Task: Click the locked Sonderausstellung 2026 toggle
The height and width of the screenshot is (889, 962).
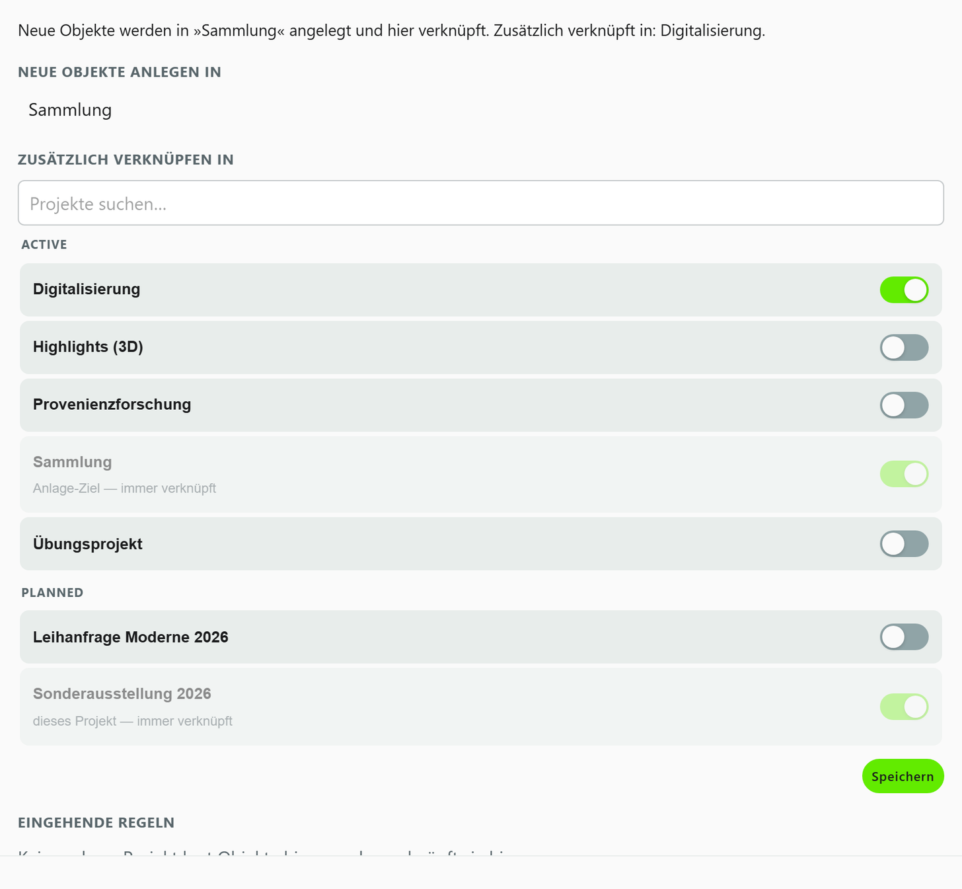Action: click(x=904, y=707)
